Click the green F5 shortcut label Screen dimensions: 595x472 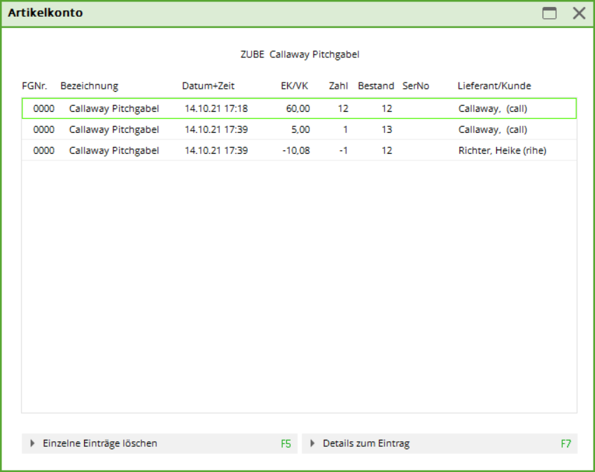[x=286, y=443]
